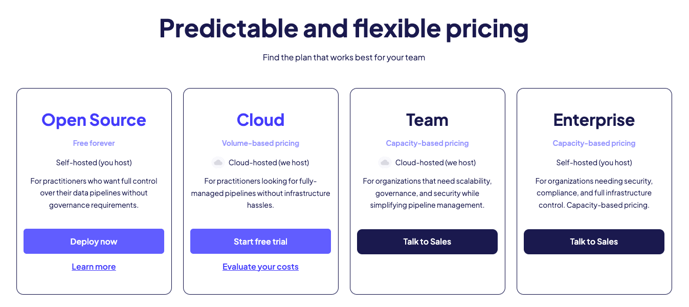This screenshot has width=689, height=307.
Task: Click the Open Source plan heading
Action: [94, 120]
